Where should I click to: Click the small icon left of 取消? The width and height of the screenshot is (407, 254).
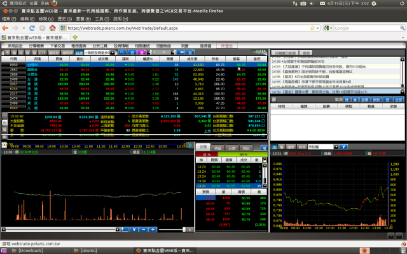273,99
